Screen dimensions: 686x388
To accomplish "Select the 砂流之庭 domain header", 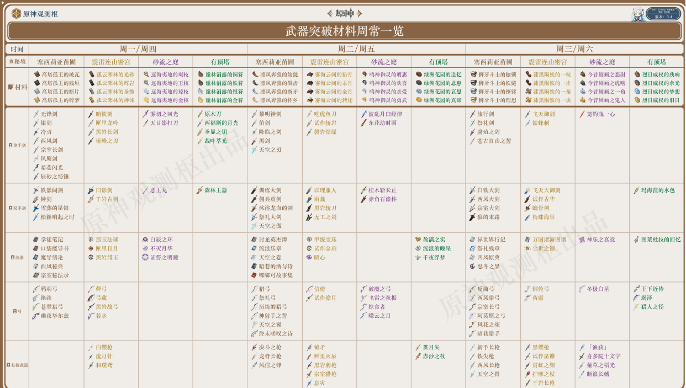I will coord(165,61).
